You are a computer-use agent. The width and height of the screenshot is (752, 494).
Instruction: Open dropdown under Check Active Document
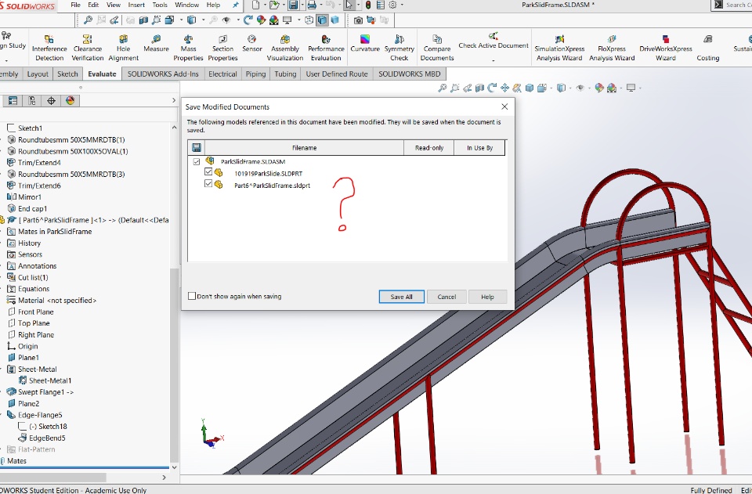493,60
